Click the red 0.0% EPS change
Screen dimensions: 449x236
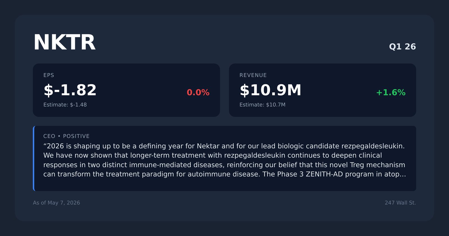pyautogui.click(x=198, y=92)
